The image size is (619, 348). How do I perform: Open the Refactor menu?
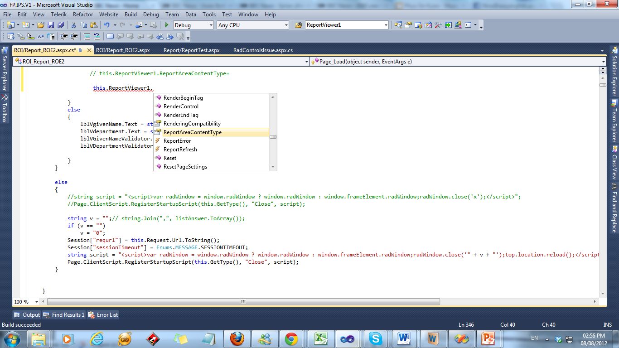pyautogui.click(x=83, y=14)
